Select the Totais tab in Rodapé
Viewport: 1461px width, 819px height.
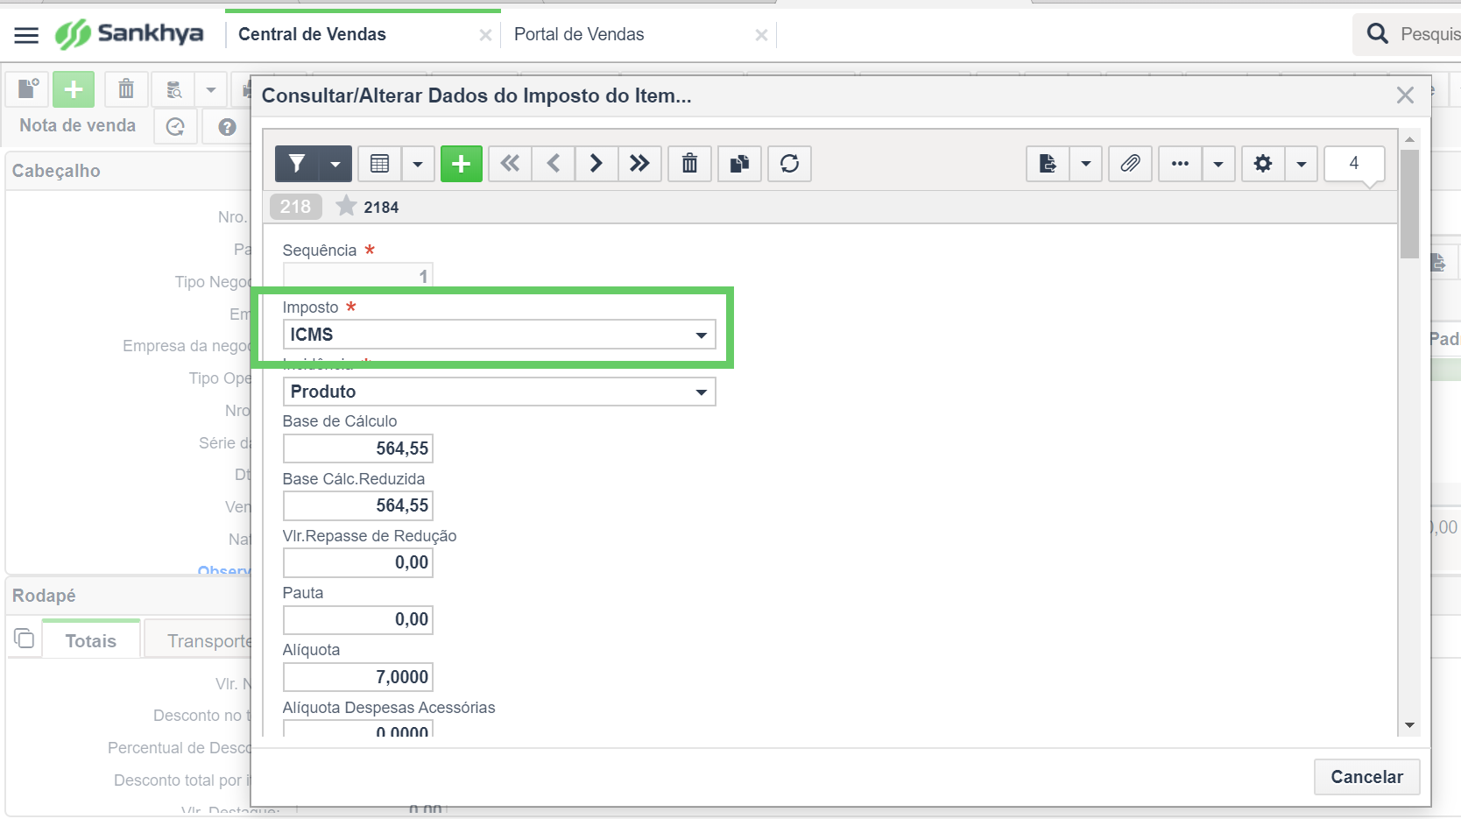pyautogui.click(x=90, y=641)
